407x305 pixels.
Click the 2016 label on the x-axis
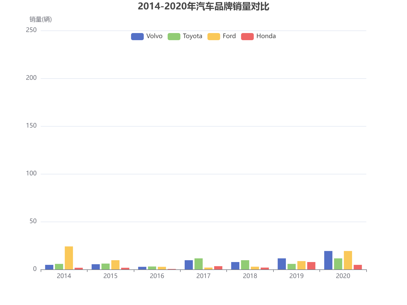(x=157, y=276)
